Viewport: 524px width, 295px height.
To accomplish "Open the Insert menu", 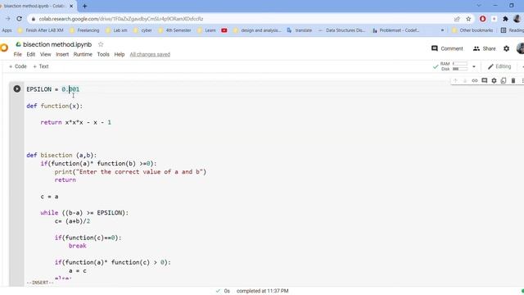I will pyautogui.click(x=62, y=54).
